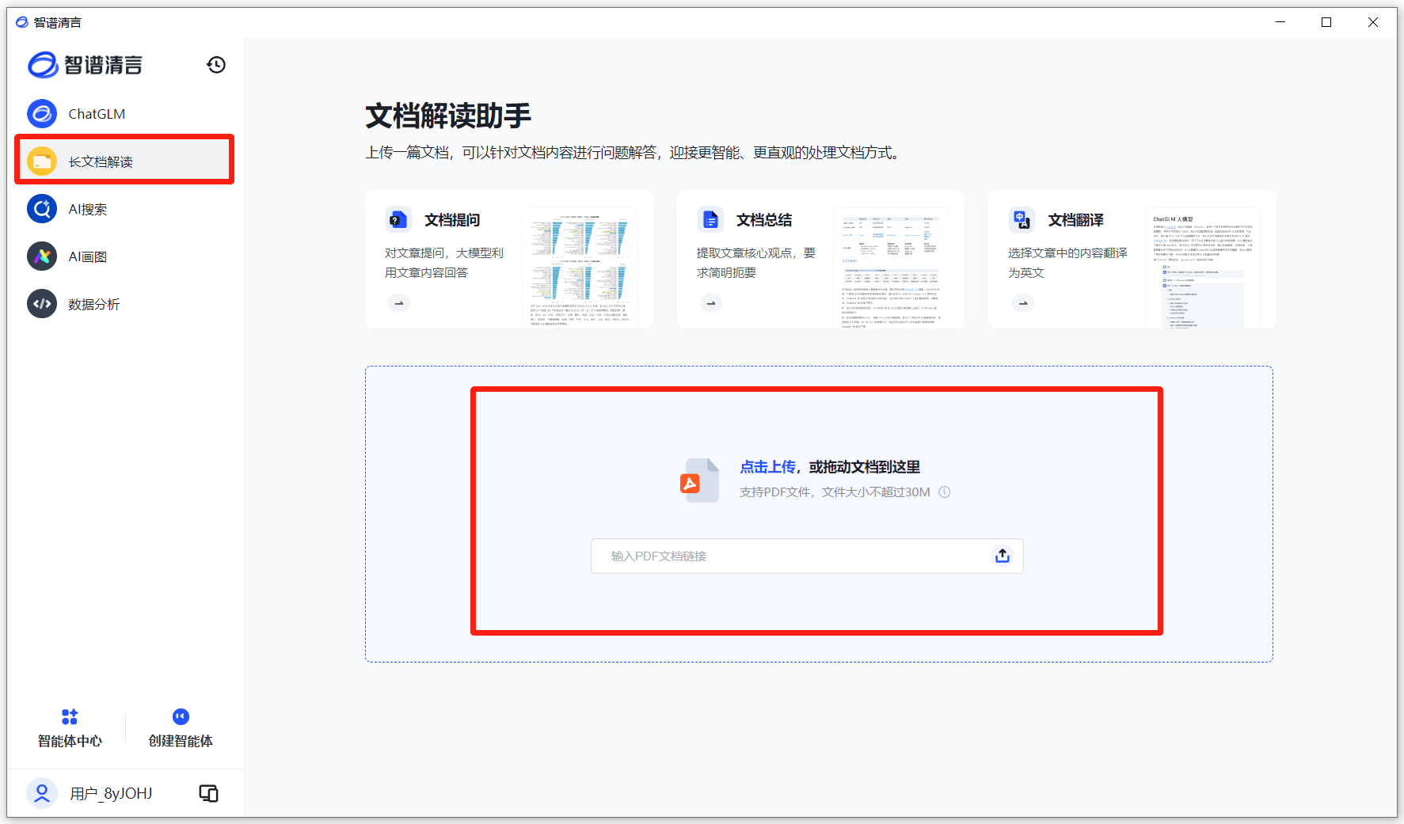
Task: Click the colorful AI画图 icon
Action: point(42,256)
